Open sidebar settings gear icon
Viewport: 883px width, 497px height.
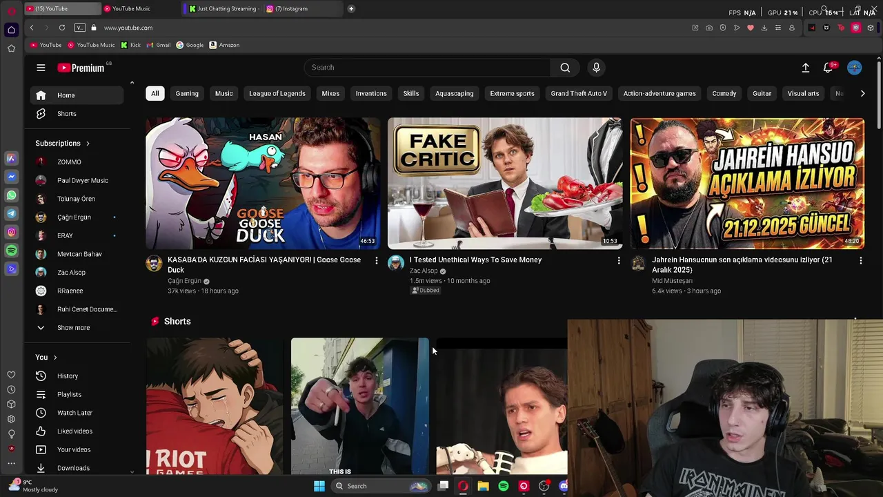(x=11, y=419)
